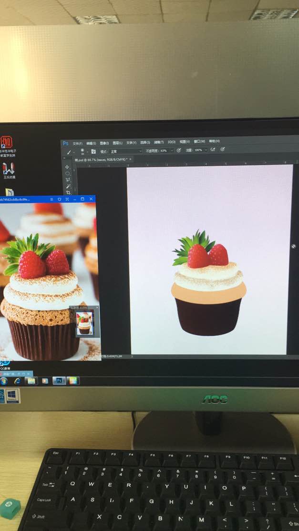Viewport: 299px width, 531px height.
Task: Toggle airbrush build-up mode button
Action: click(213, 150)
